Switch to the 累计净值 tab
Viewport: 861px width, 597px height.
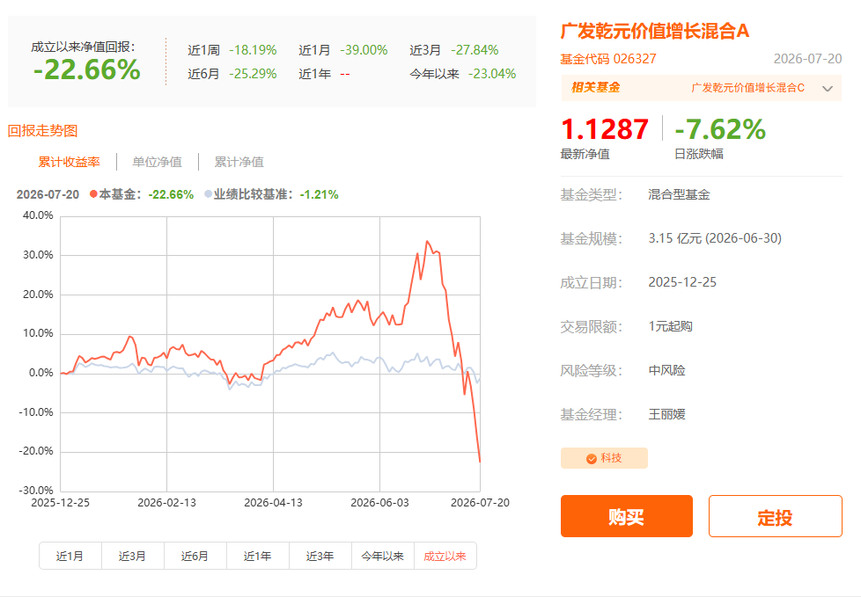[239, 162]
